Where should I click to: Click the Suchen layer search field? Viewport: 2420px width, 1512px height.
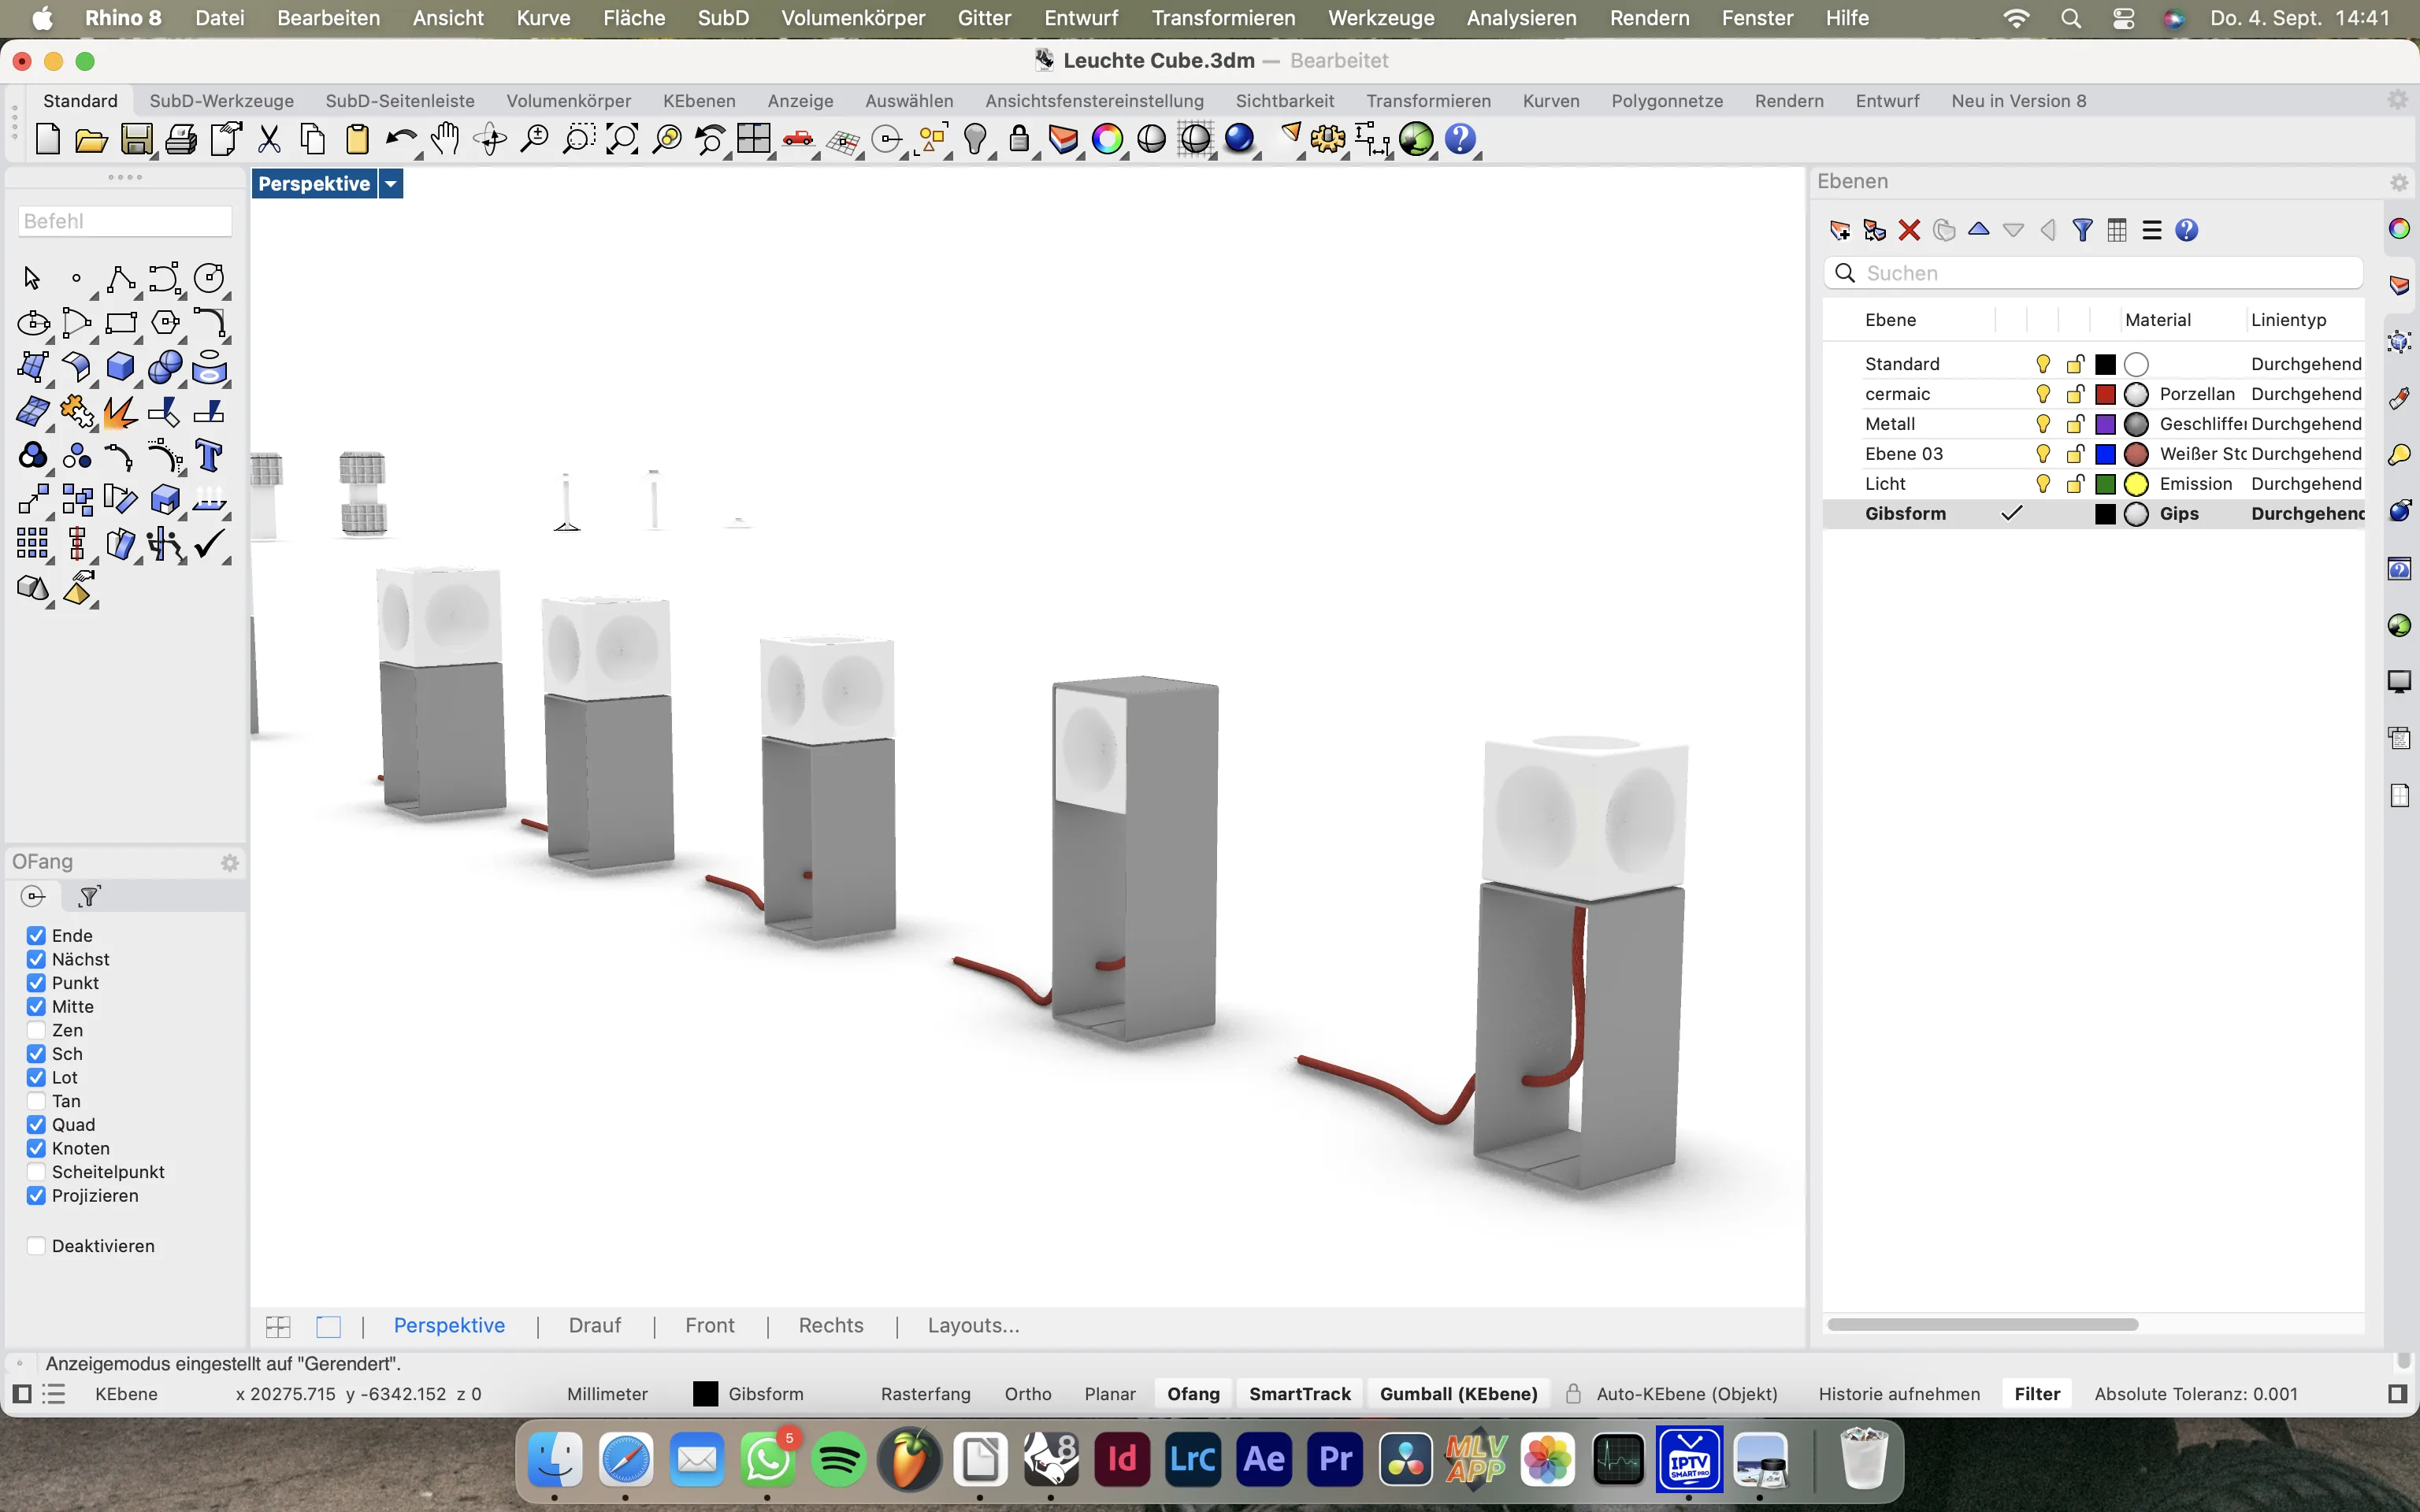[2093, 273]
